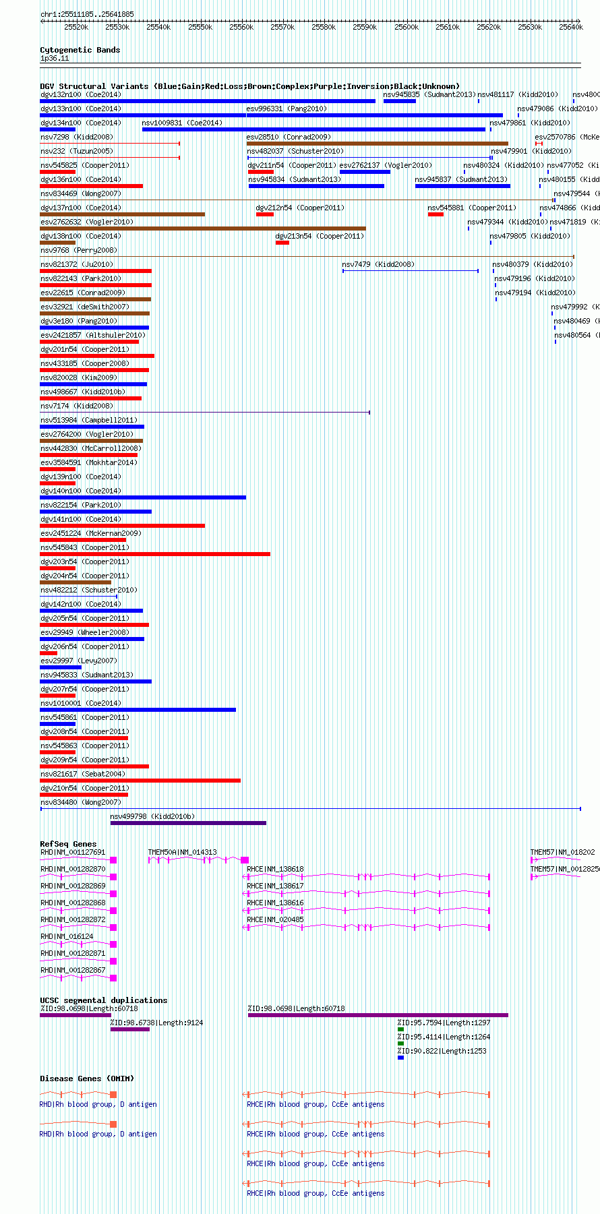Select RHCE|NM_138618 transcript label

pos(275,869)
